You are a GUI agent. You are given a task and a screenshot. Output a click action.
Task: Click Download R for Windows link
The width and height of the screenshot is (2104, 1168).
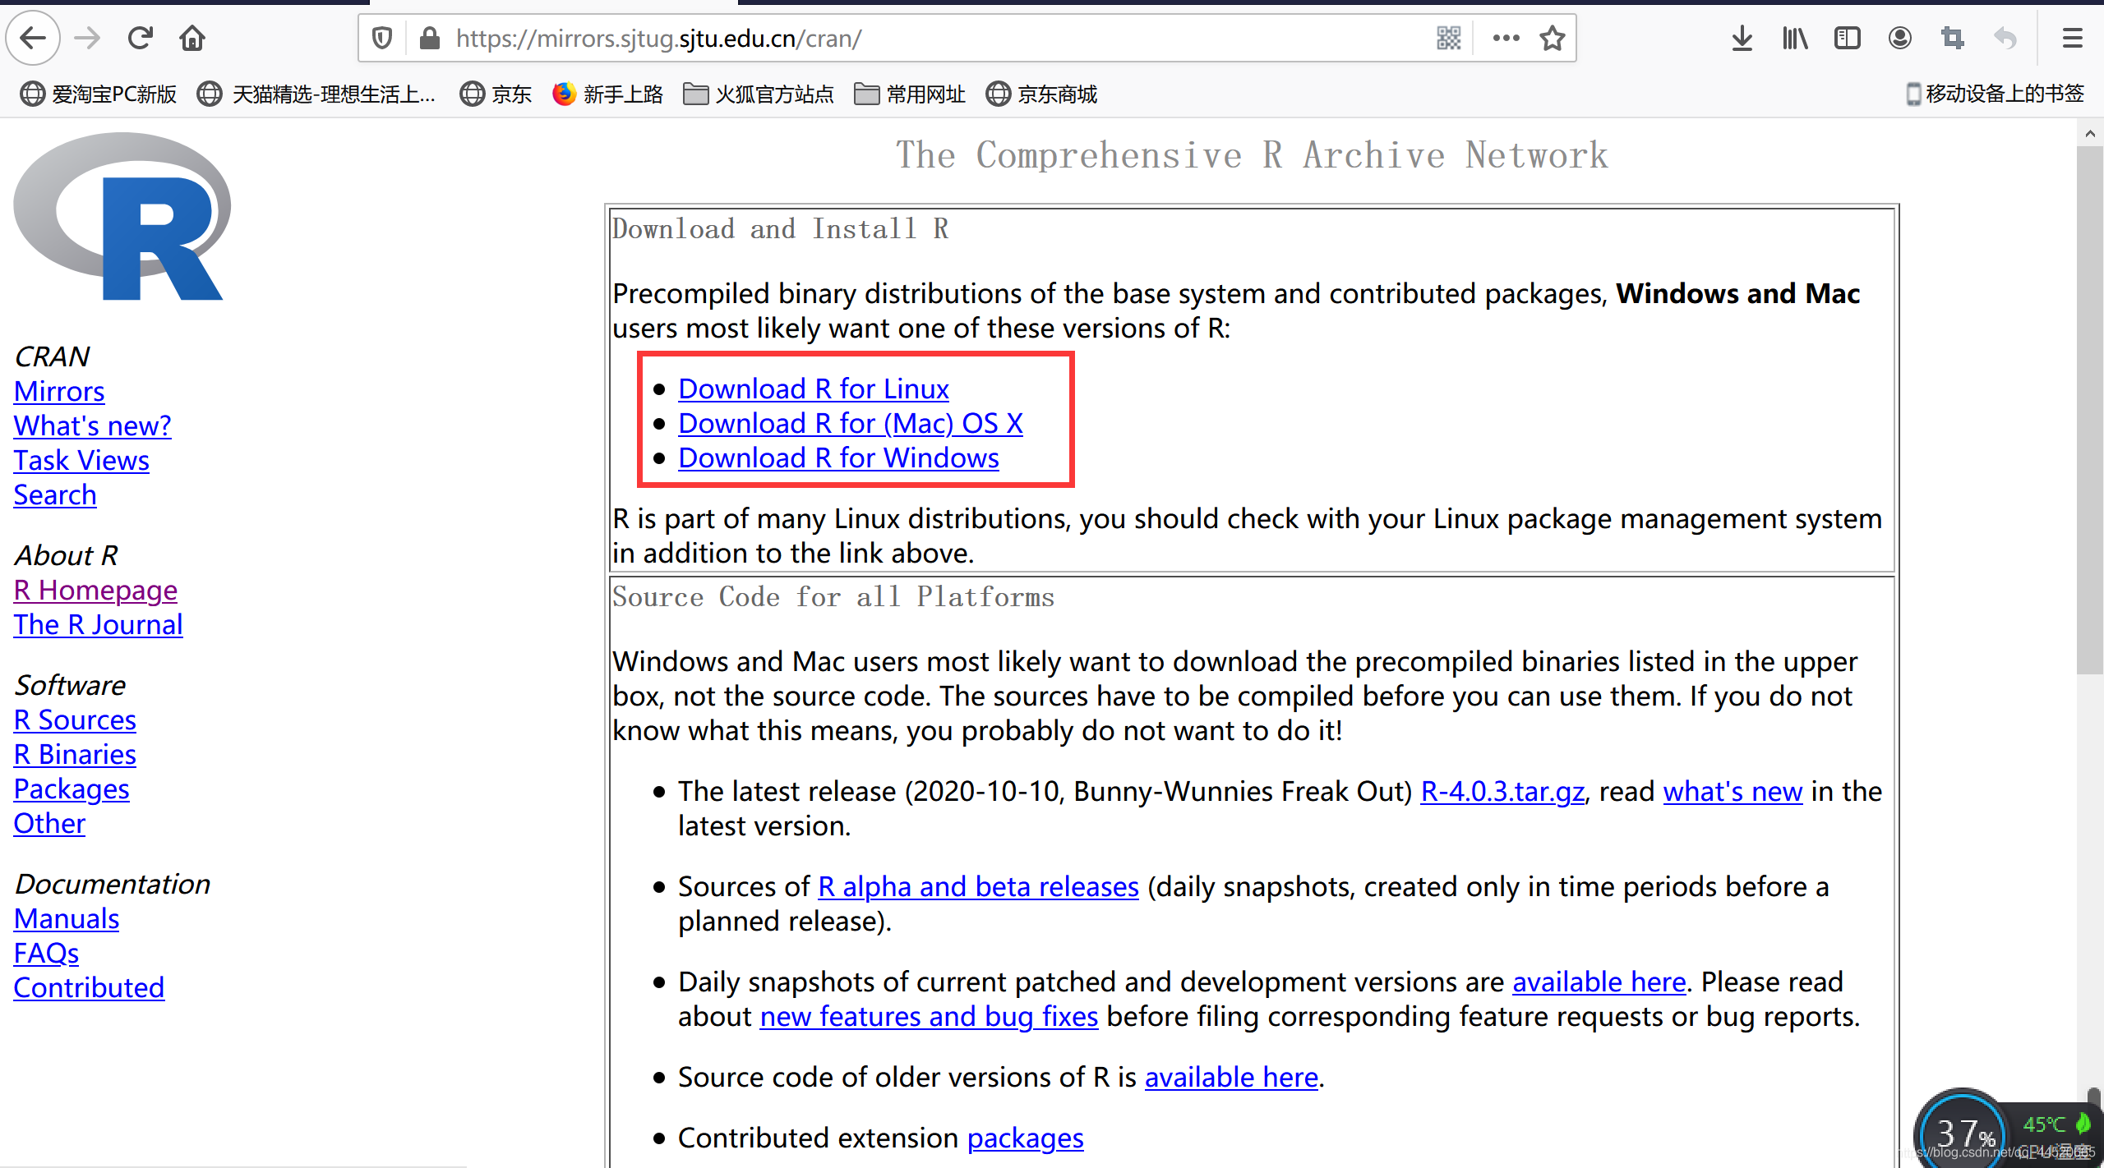tap(839, 458)
